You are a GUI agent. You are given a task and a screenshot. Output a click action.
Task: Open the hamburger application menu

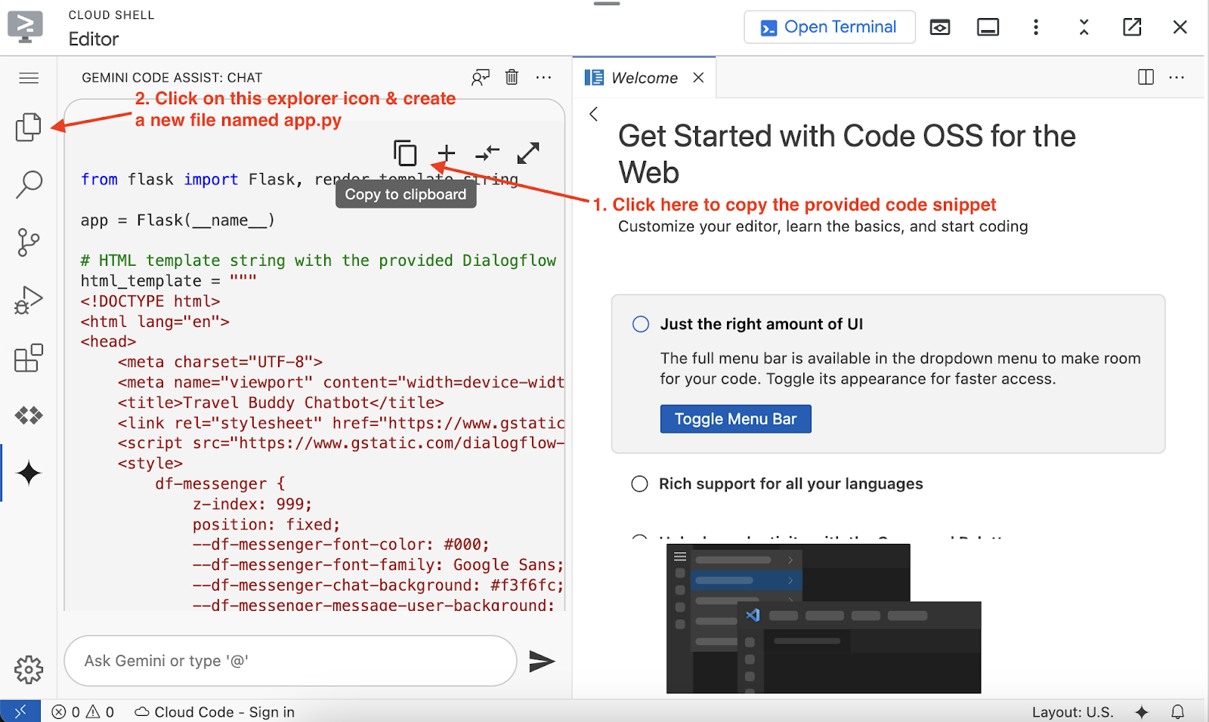(x=29, y=78)
